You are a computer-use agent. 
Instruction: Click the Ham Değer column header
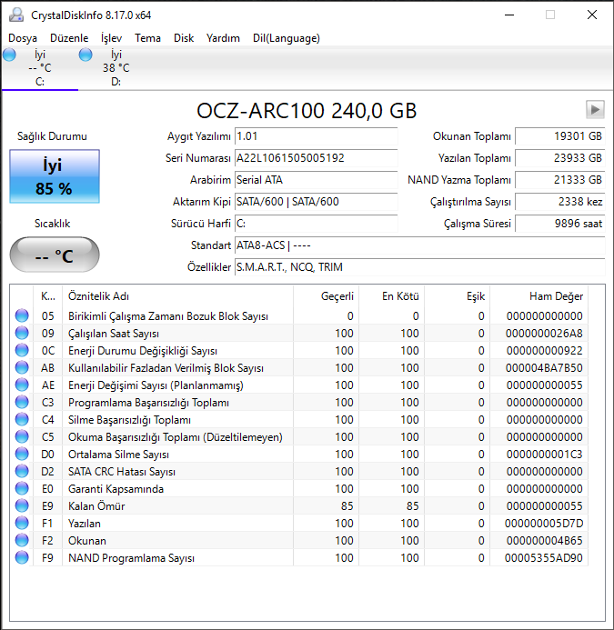[539, 296]
